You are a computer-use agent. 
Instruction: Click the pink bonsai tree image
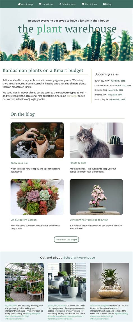click(96, 197)
